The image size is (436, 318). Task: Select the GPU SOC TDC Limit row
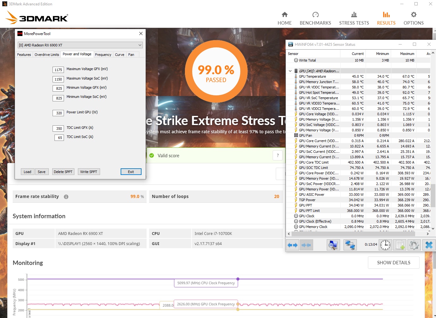(358, 168)
